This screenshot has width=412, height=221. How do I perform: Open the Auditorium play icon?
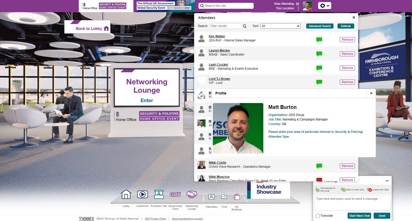pos(142,194)
